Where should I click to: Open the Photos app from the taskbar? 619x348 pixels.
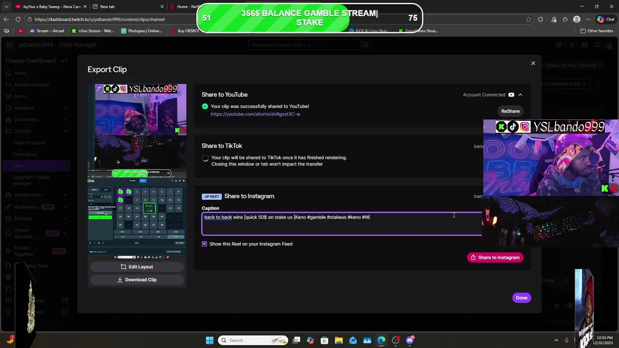367,340
